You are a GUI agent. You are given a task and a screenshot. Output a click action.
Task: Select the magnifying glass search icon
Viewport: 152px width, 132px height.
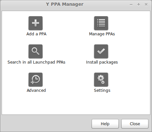click(36, 51)
